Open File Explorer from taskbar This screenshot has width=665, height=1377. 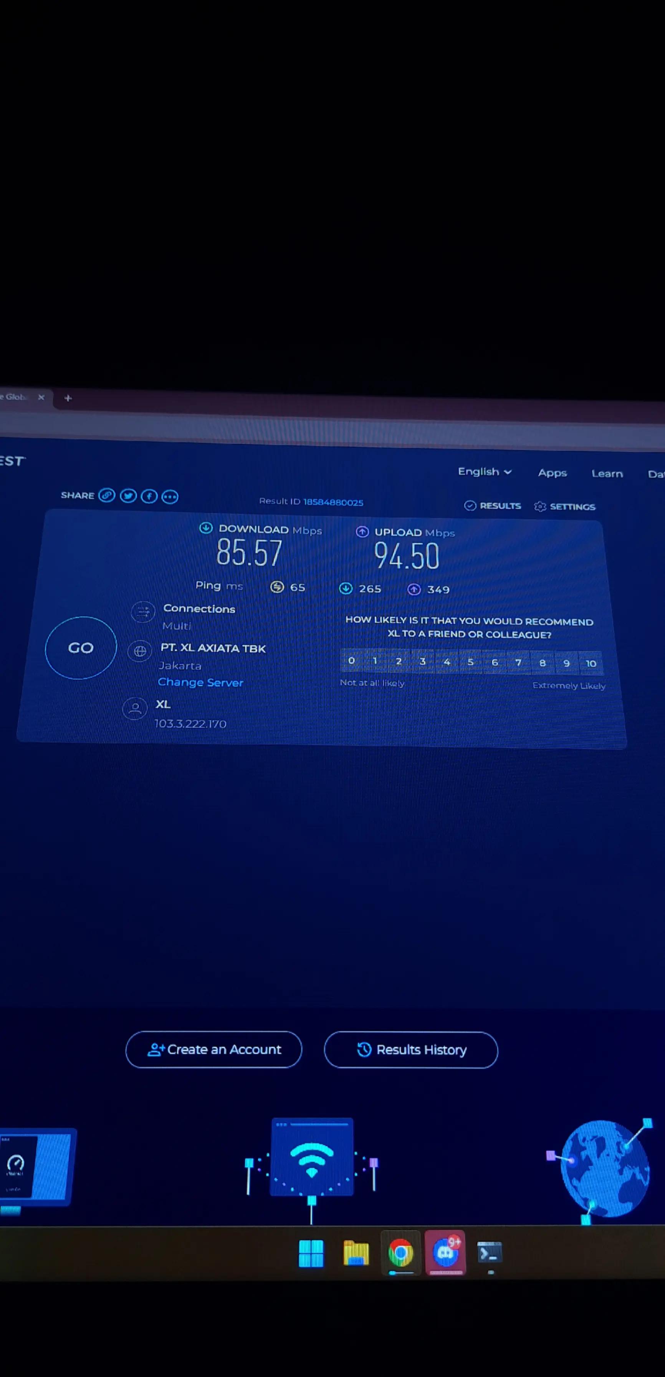point(356,1254)
